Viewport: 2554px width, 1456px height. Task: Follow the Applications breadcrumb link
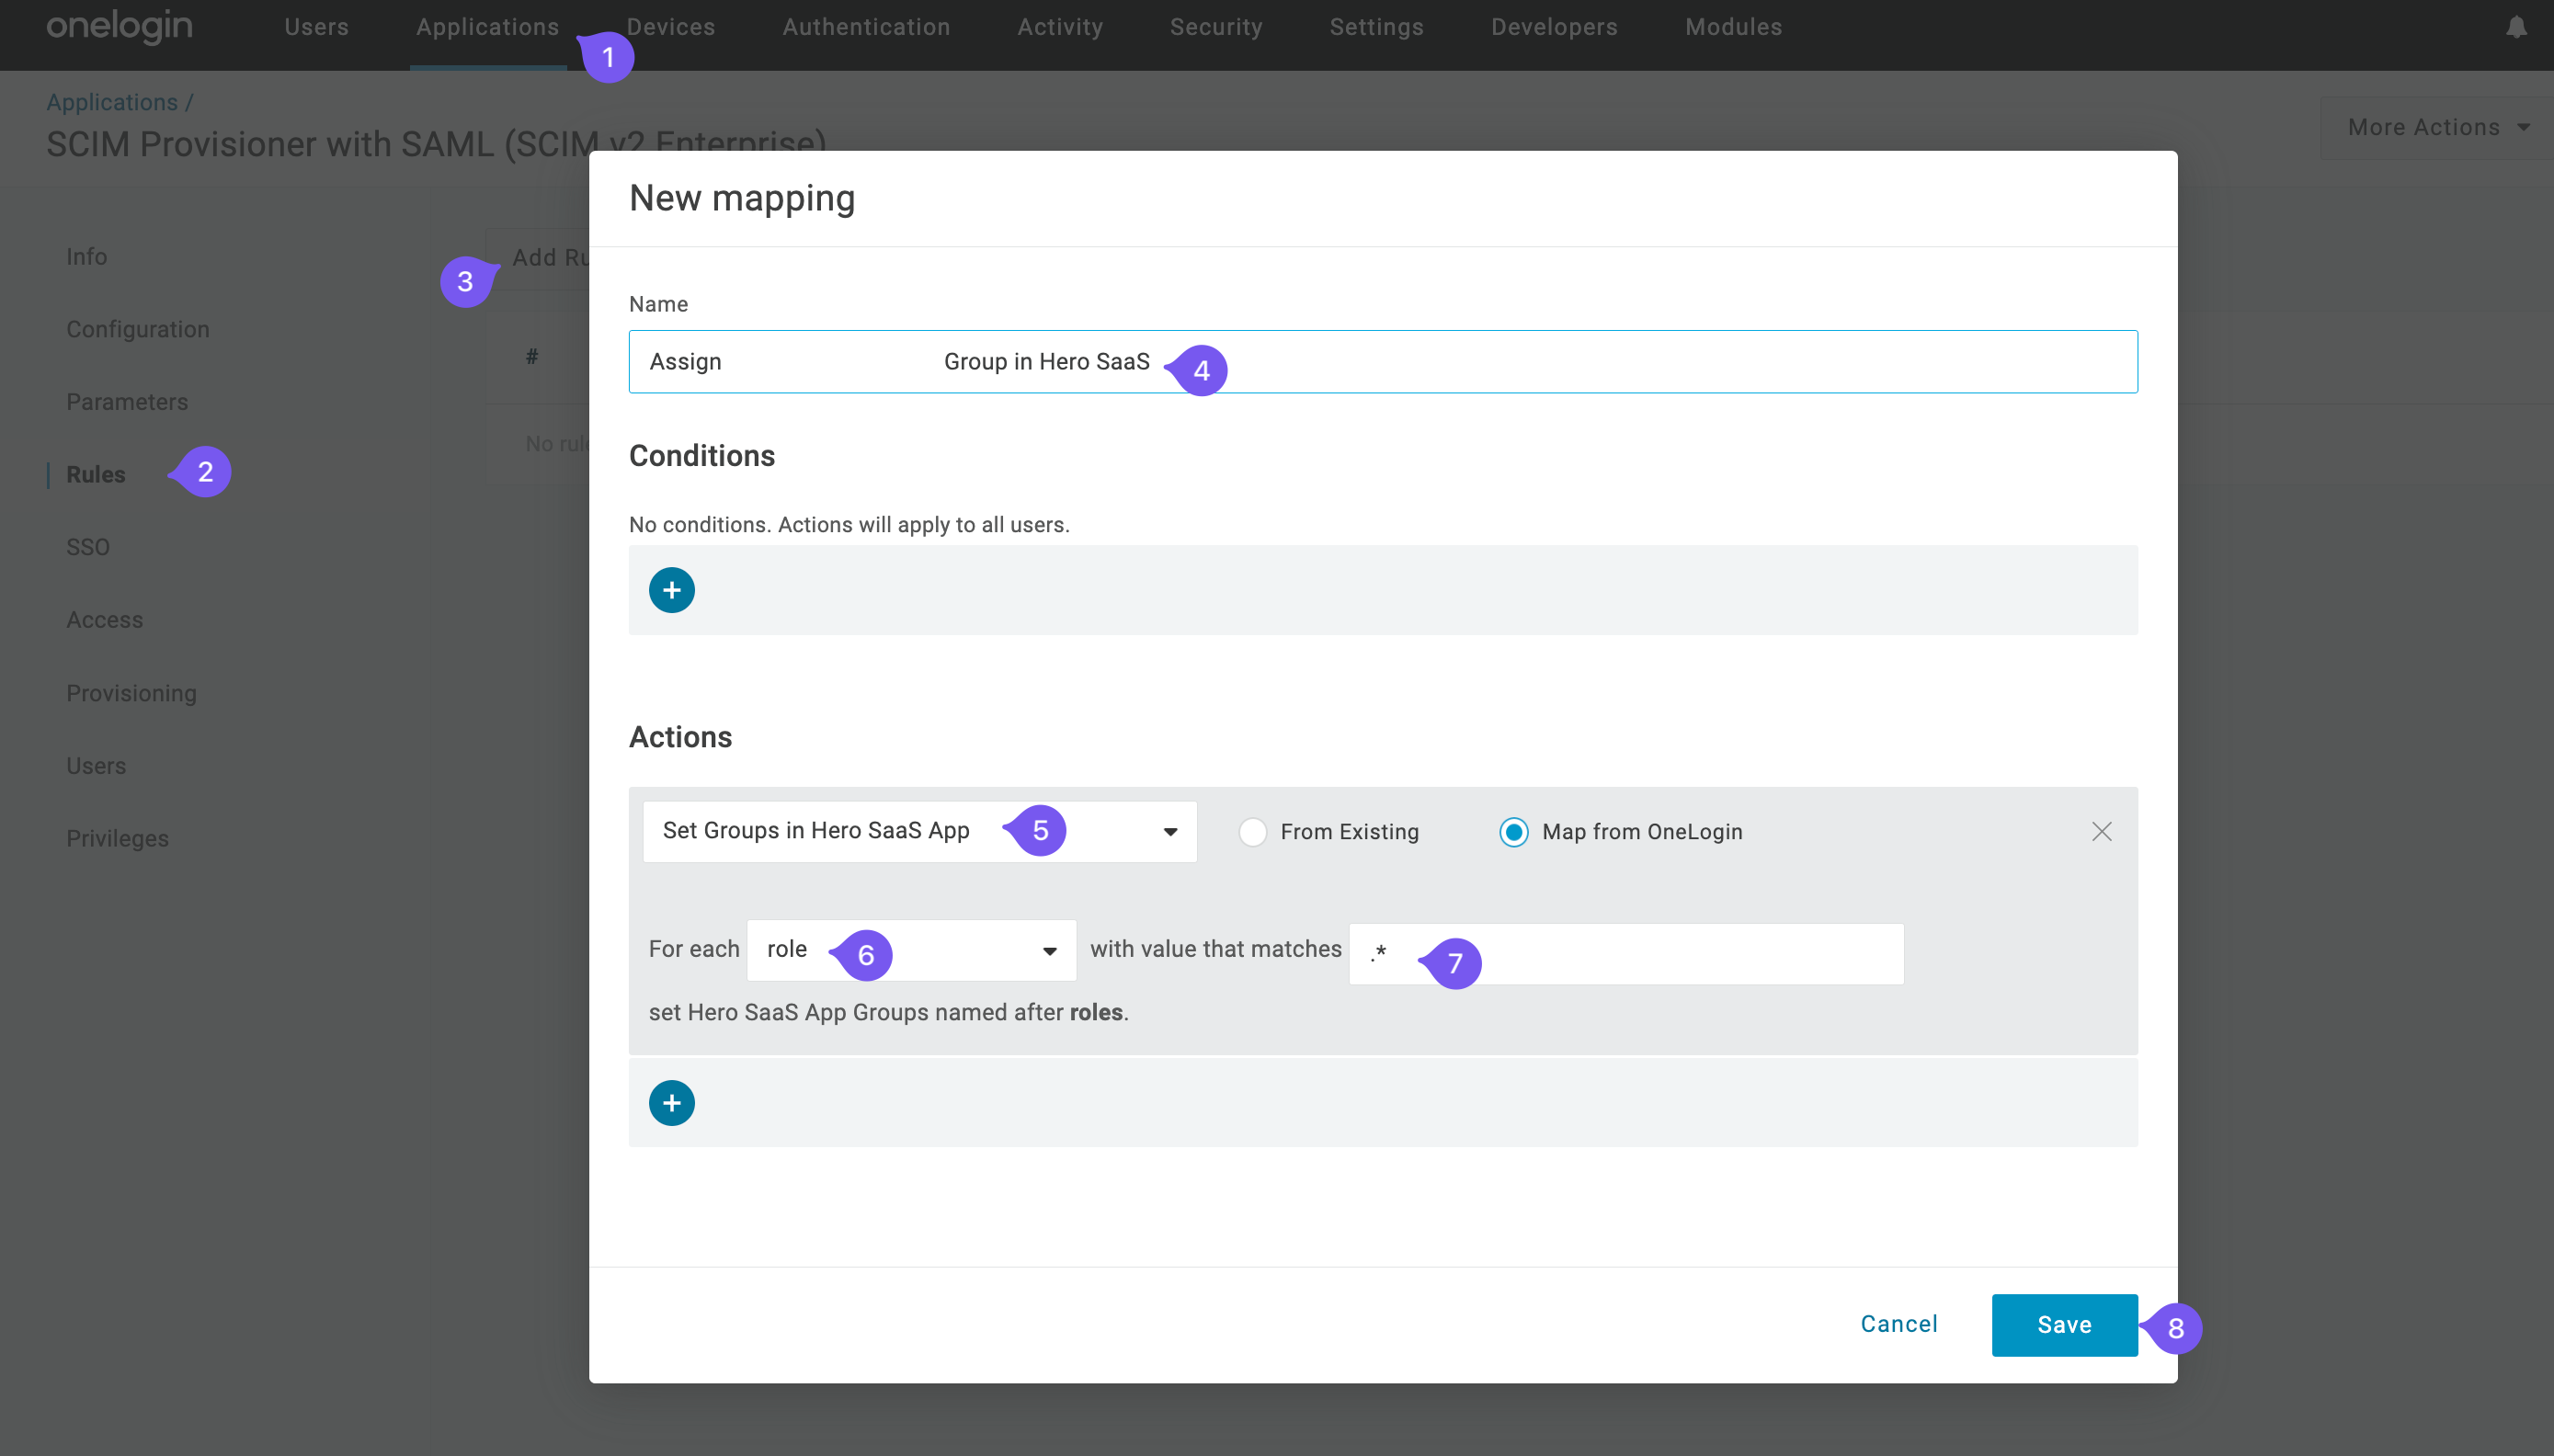tap(113, 101)
